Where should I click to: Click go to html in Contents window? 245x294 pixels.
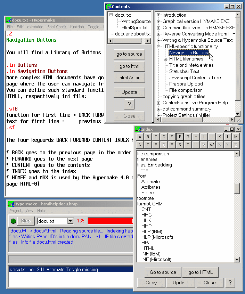[x=129, y=66]
